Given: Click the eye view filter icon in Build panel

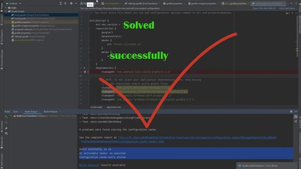Looking at the screenshot, I should 6,133.
